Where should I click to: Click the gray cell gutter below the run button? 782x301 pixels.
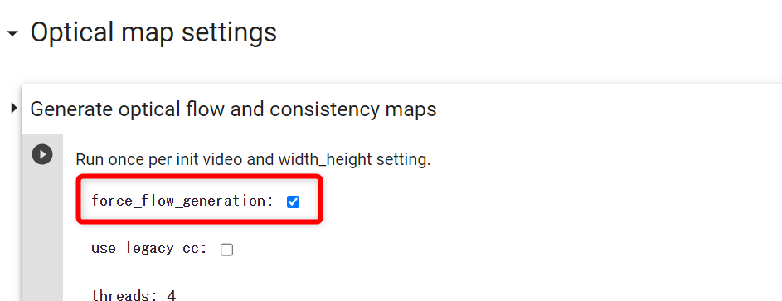(x=42, y=234)
